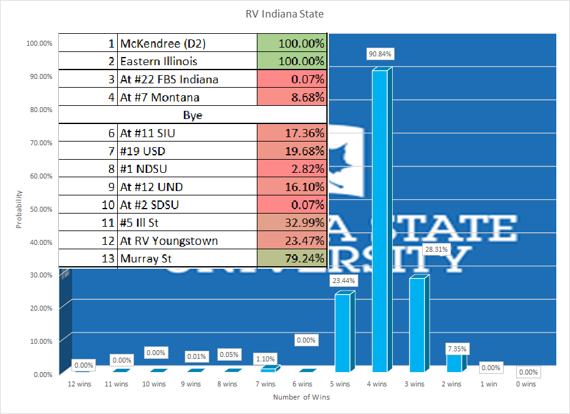The height and width of the screenshot is (414, 570).
Task: Click the Number of Wins axis title
Action: point(301,397)
